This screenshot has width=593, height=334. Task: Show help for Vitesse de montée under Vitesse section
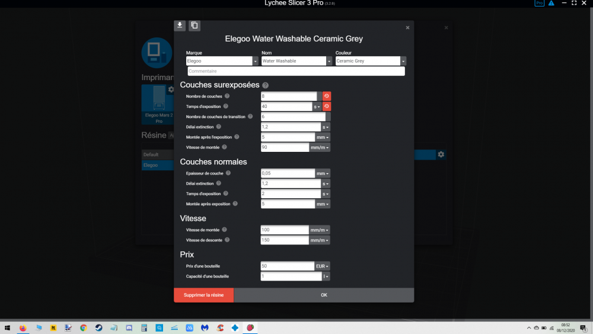click(224, 230)
